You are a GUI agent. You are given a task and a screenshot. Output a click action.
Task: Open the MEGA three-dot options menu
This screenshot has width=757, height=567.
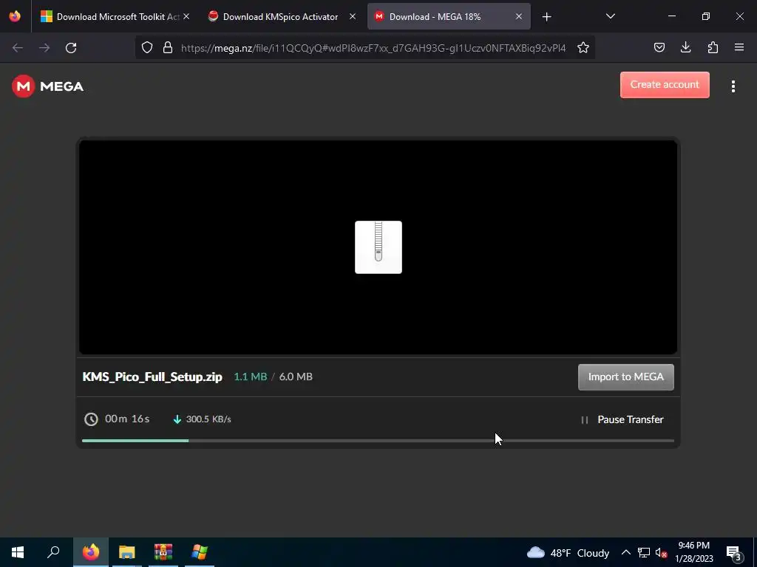(733, 86)
